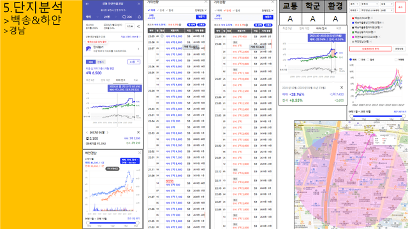
Task: Select the 매매 radio button in comparison chart
Action: 351,59
